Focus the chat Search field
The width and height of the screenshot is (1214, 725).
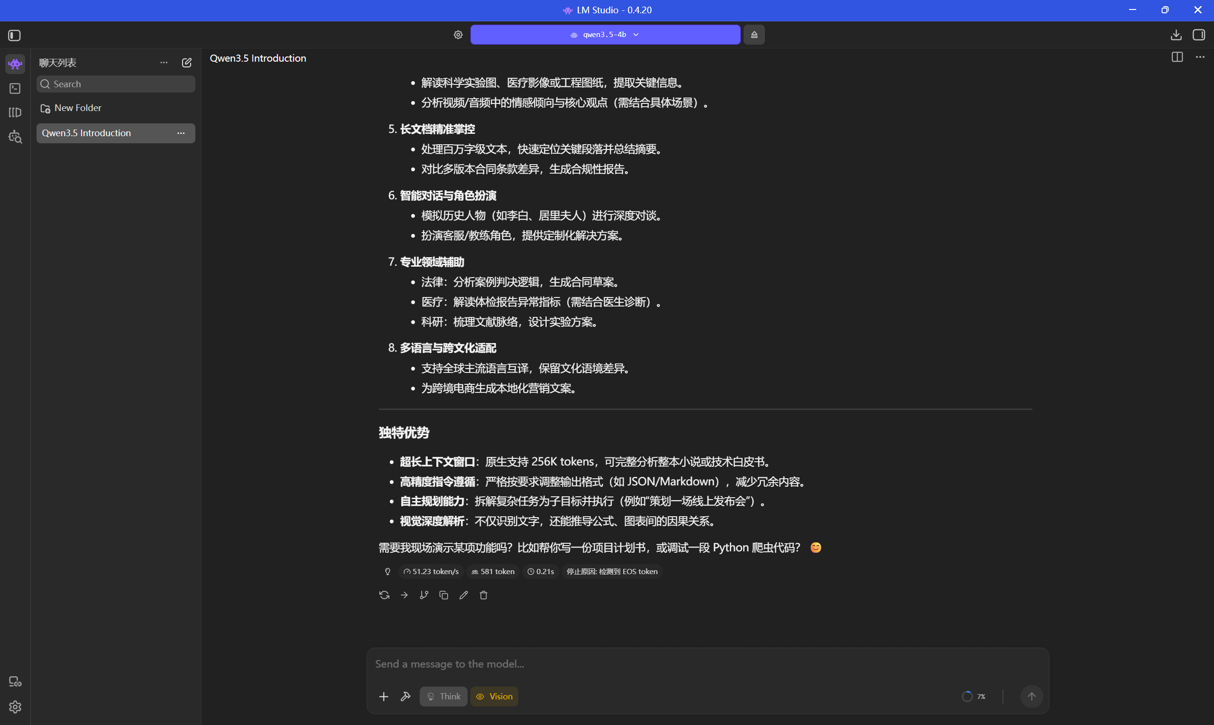(x=116, y=84)
